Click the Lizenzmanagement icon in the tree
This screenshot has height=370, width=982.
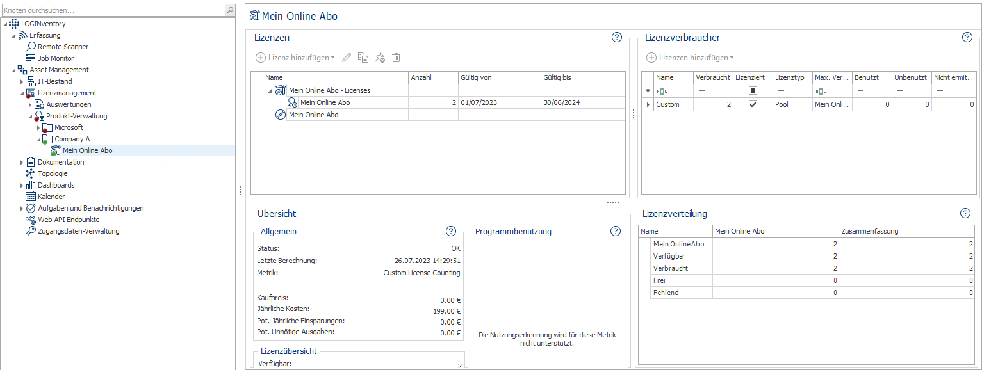(31, 93)
